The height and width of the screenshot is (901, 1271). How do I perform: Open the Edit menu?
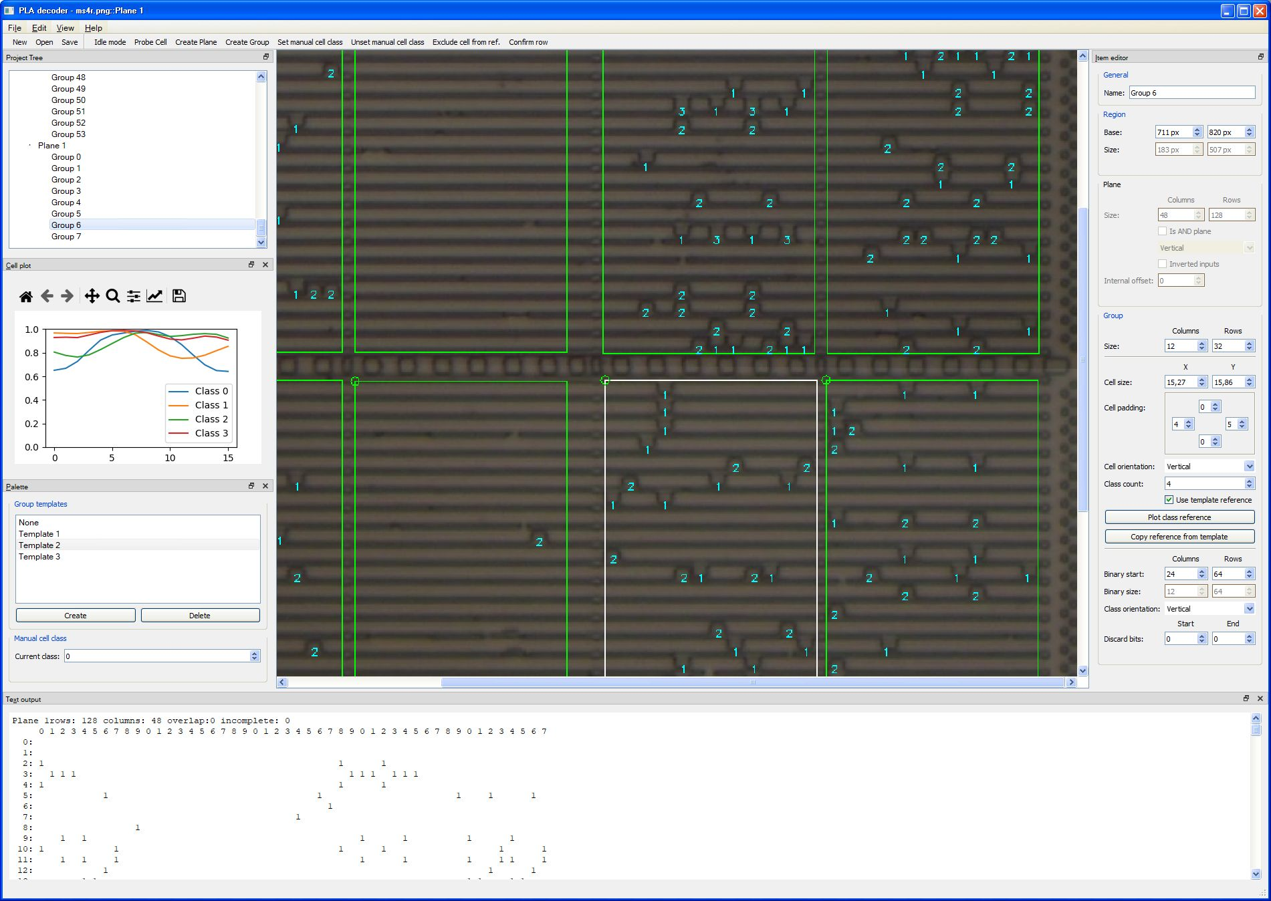[39, 28]
